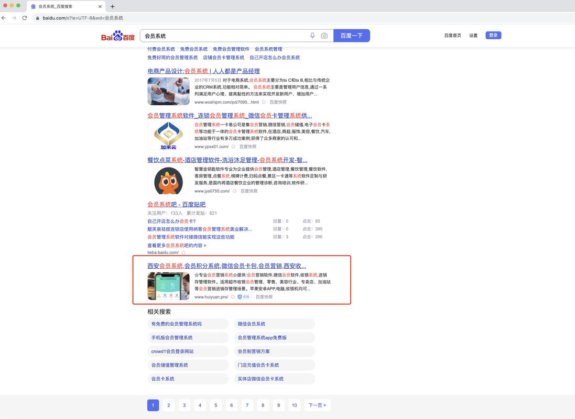Click the 百度一下 search button
575x419 pixels.
351,36
